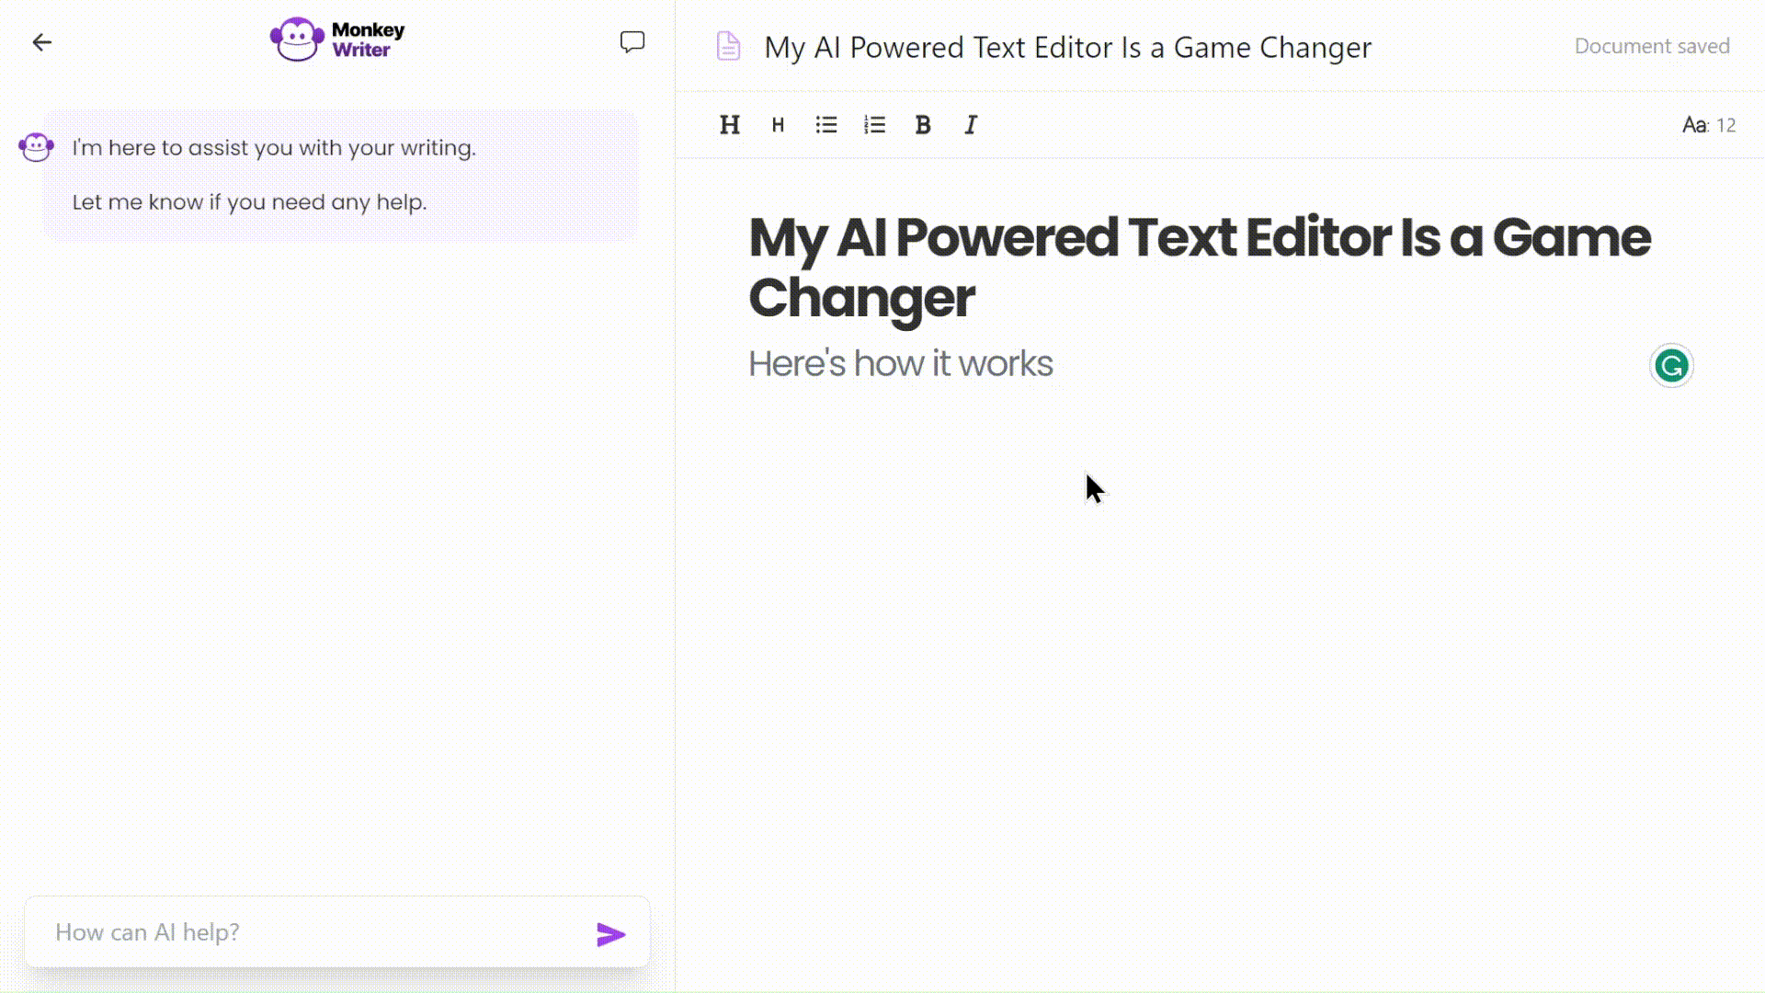Screen dimensions: 1765x993
Task: Click the back arrow icon
Action: (41, 42)
